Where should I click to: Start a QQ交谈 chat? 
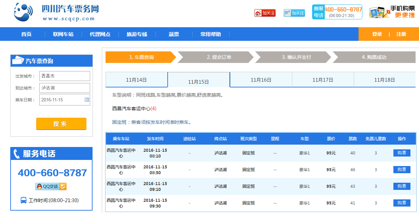(51, 186)
